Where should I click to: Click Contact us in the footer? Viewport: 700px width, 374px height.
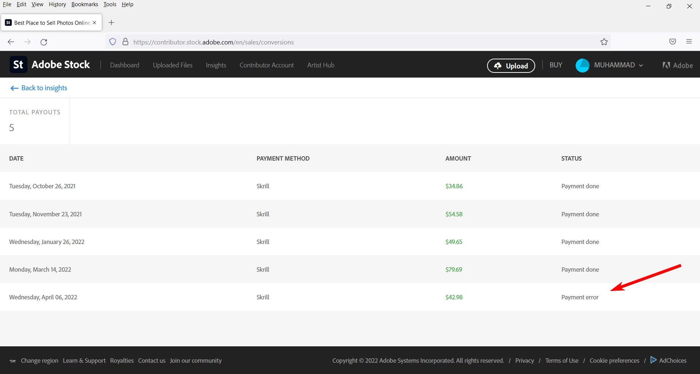(152, 361)
